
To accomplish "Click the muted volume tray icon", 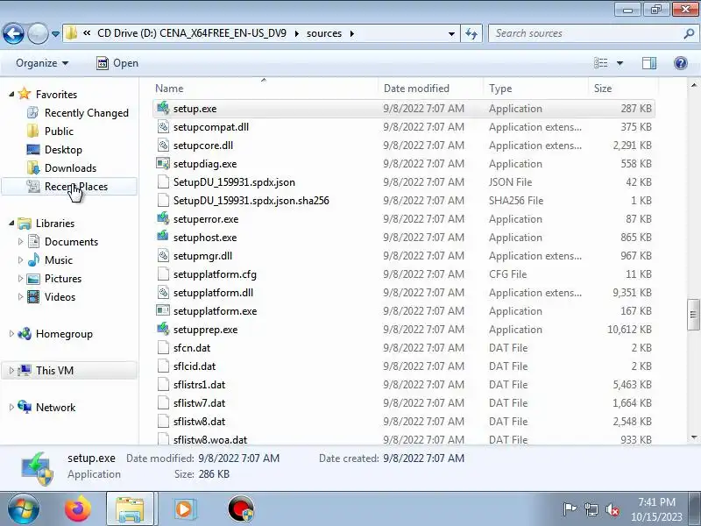I will [x=612, y=509].
